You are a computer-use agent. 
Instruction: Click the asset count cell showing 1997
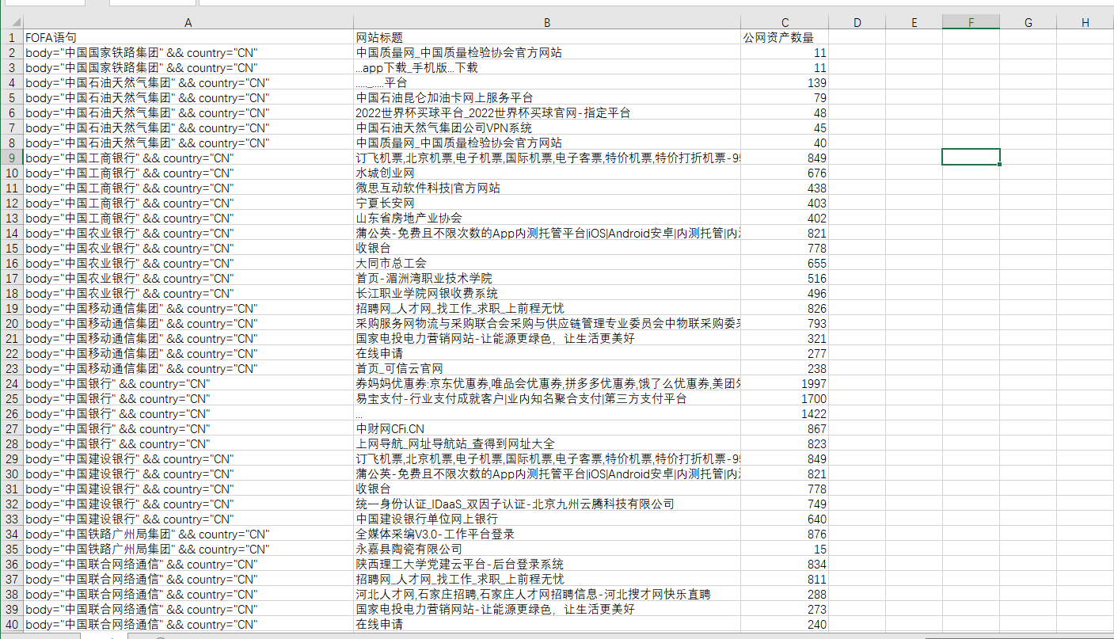(785, 383)
